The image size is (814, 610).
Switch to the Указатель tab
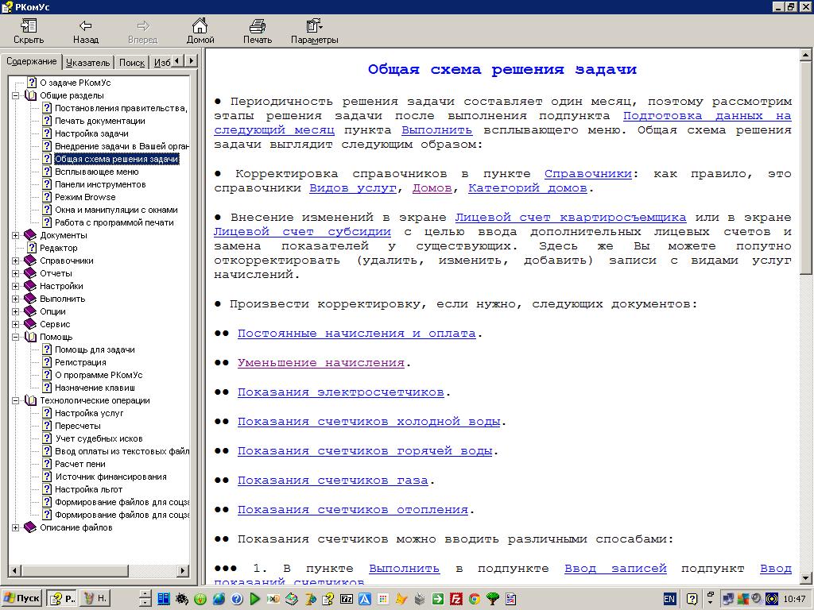coord(87,62)
